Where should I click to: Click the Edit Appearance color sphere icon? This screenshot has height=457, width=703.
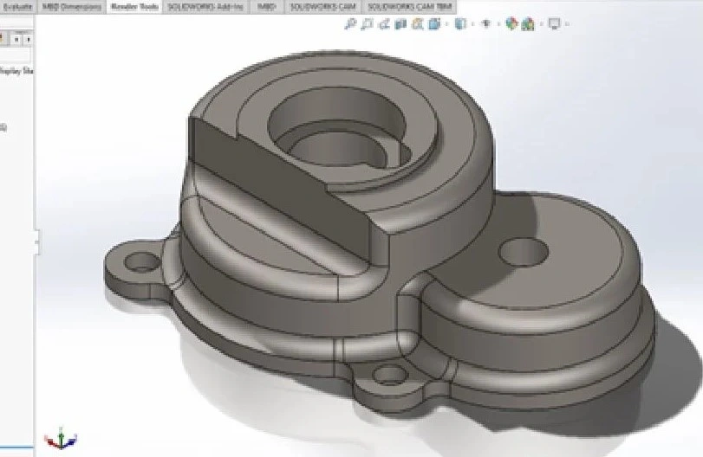511,24
